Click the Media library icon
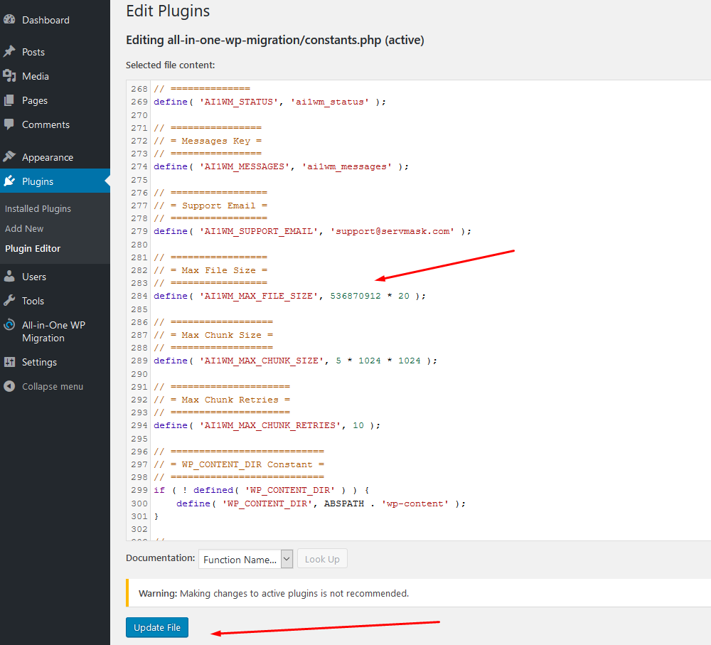The height and width of the screenshot is (645, 711). point(9,76)
